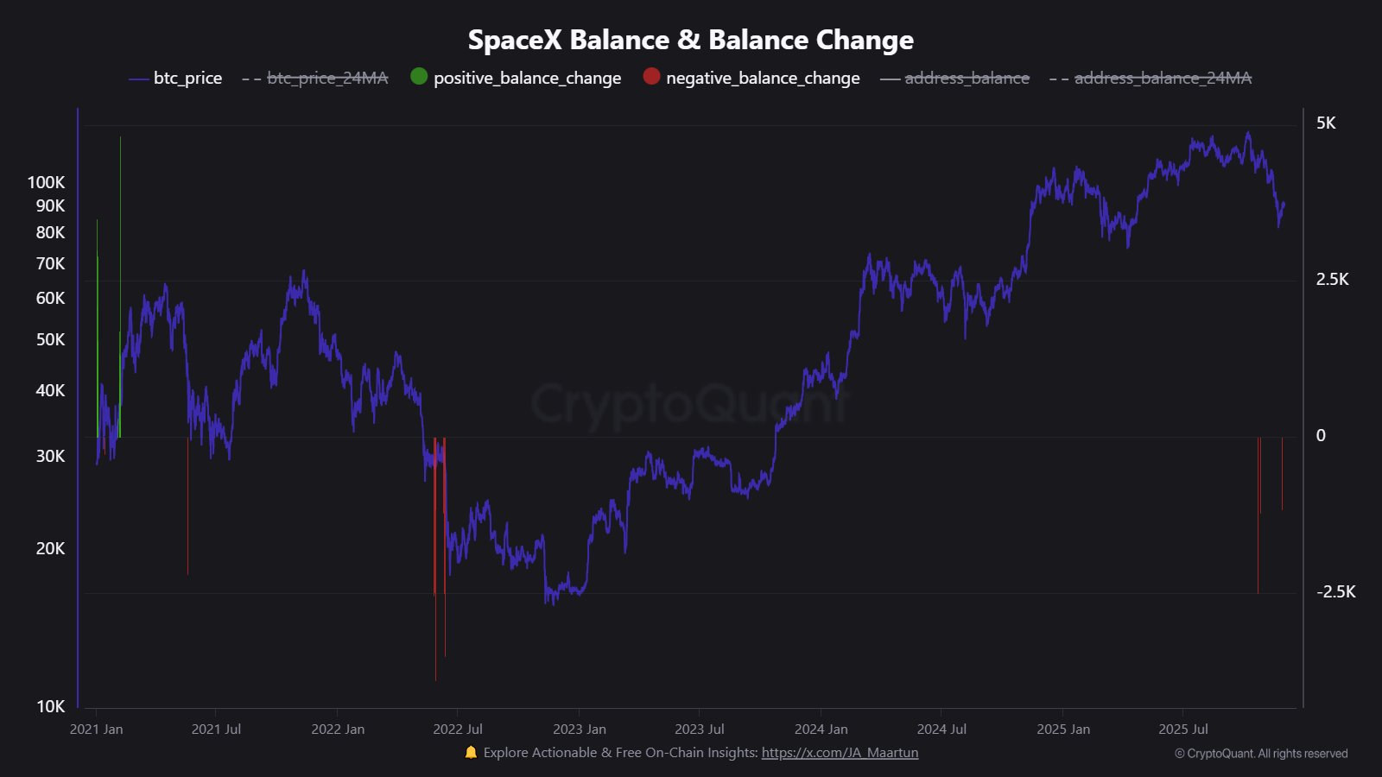Hide the btc_price series via legend label

click(187, 78)
